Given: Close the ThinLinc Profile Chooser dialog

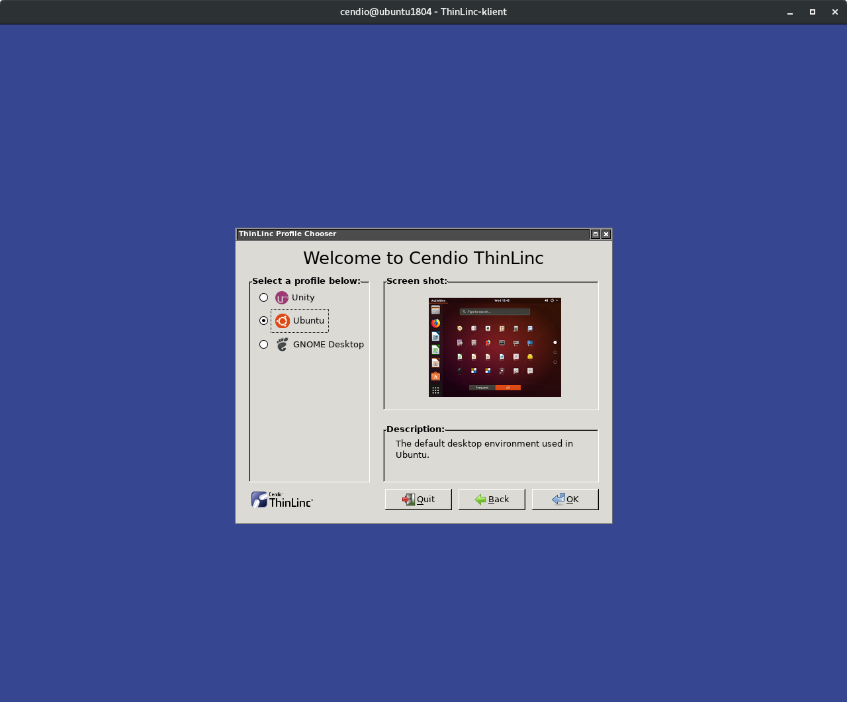Looking at the screenshot, I should click(606, 234).
